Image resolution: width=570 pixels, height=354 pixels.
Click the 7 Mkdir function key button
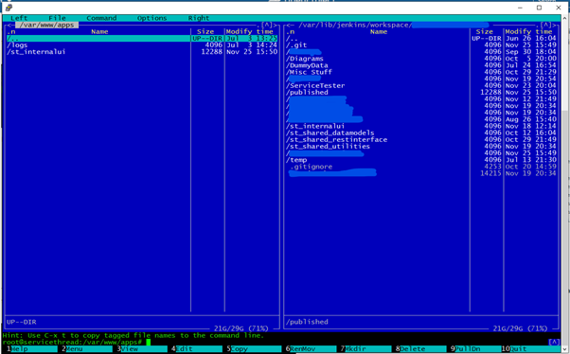click(x=366, y=349)
